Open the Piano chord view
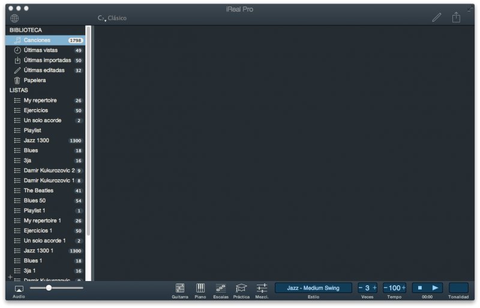480x308 pixels. pyautogui.click(x=200, y=288)
